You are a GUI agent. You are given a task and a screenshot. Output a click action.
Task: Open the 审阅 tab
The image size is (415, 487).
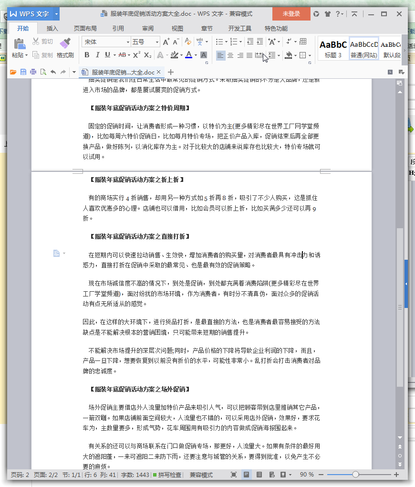(x=148, y=28)
